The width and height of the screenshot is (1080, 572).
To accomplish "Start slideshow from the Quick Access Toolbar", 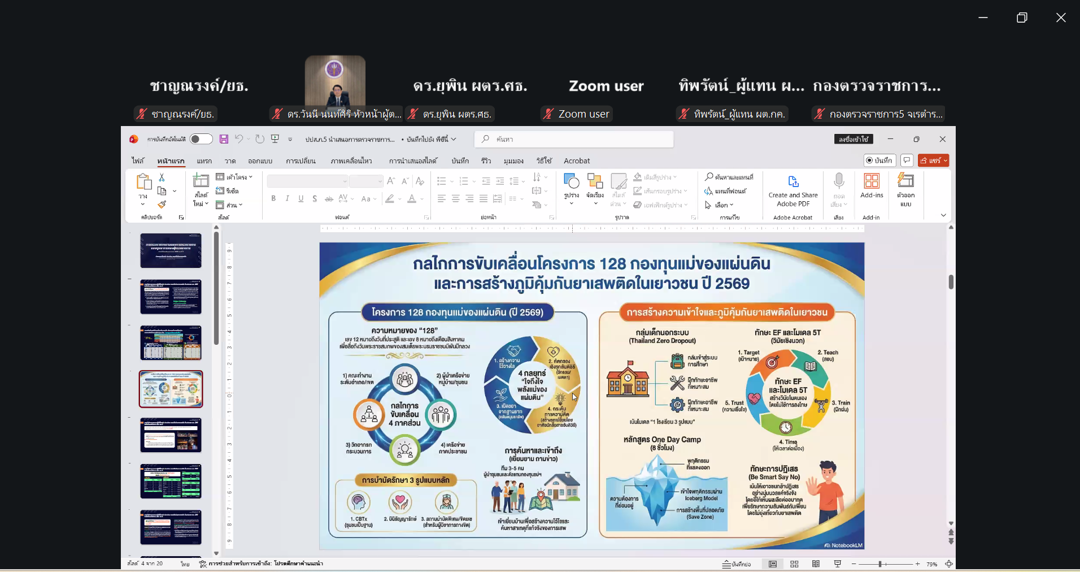I will (275, 138).
